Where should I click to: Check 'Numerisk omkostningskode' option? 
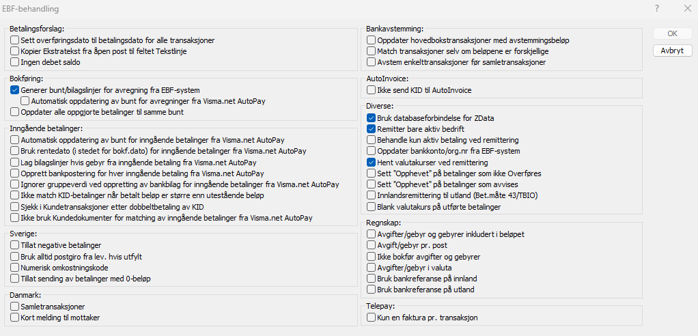16,268
